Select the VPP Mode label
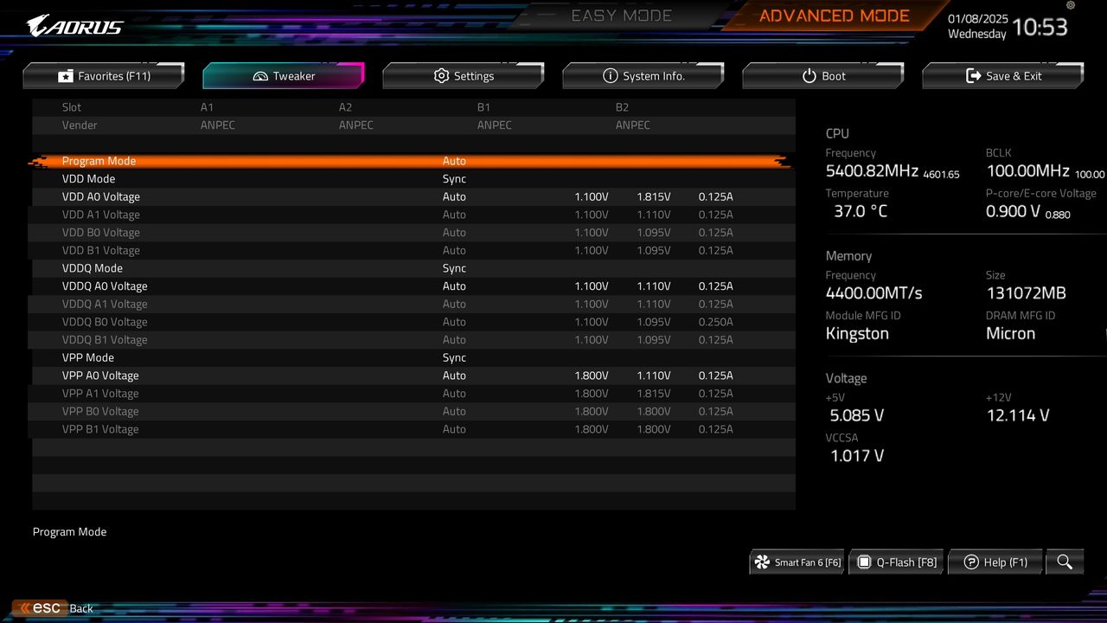The width and height of the screenshot is (1107, 623). pos(88,357)
